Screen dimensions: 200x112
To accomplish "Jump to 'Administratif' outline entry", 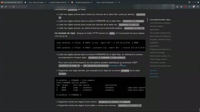I will pos(154,30).
